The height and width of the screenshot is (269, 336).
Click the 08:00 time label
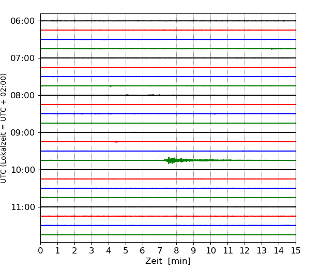[23, 96]
